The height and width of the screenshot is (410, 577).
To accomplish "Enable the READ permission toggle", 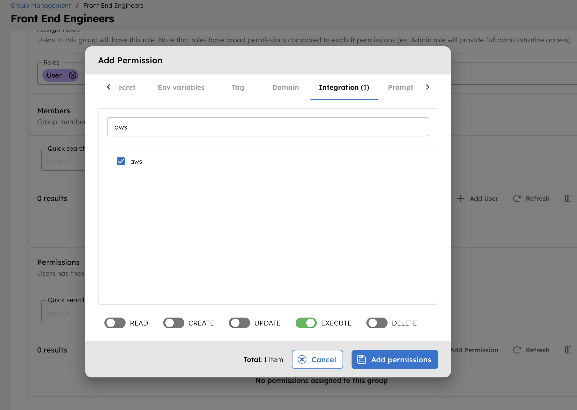I will tap(115, 323).
